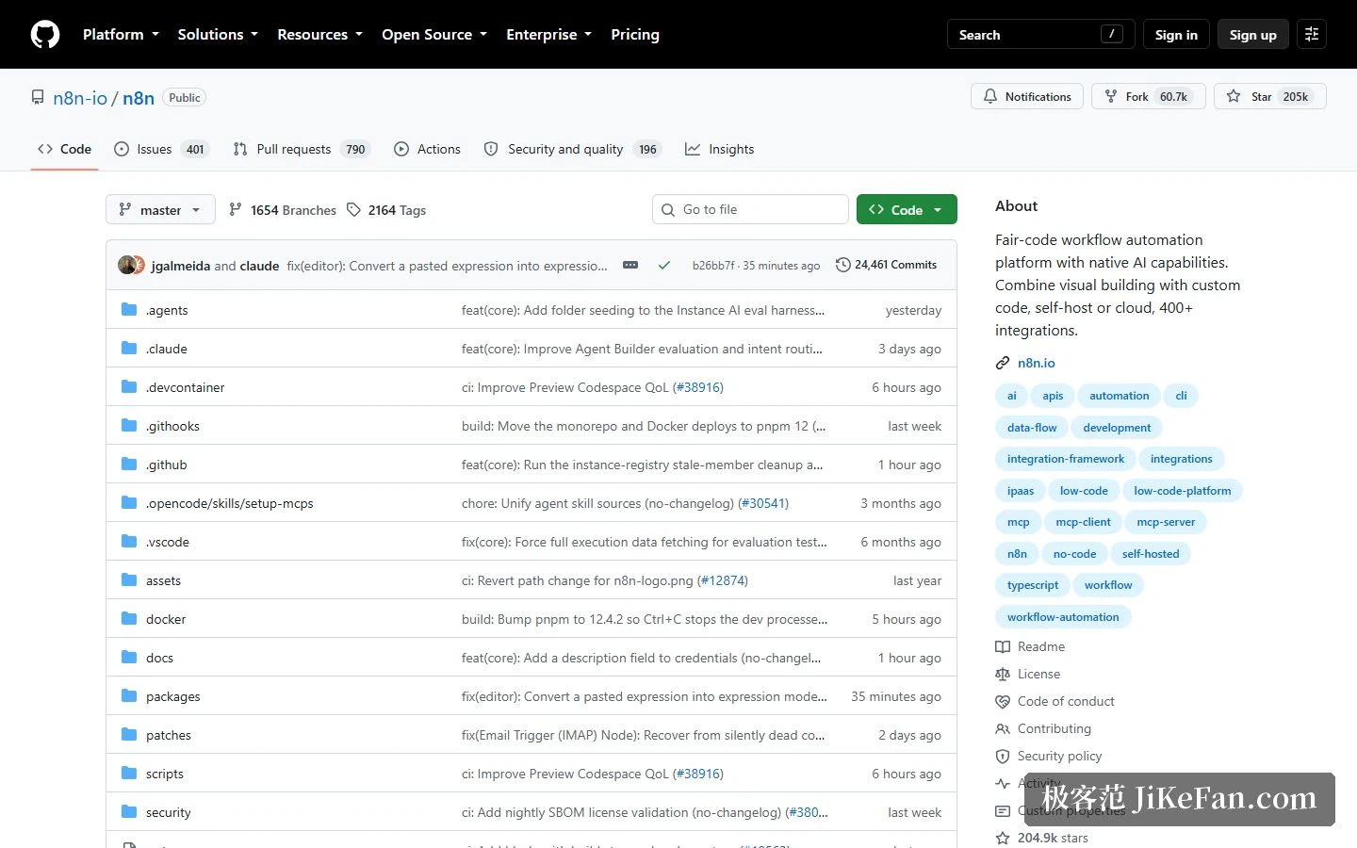This screenshot has height=848, width=1357.
Task: Open the Security and quality tab
Action: coord(573,149)
